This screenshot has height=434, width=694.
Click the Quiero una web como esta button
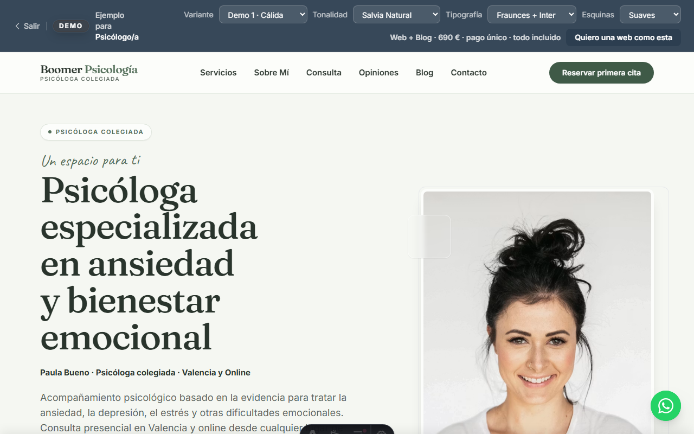624,37
